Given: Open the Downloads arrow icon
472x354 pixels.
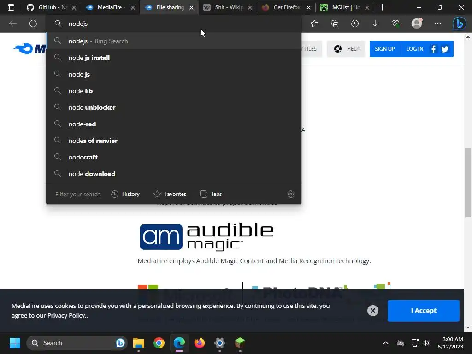Looking at the screenshot, I should point(375,24).
